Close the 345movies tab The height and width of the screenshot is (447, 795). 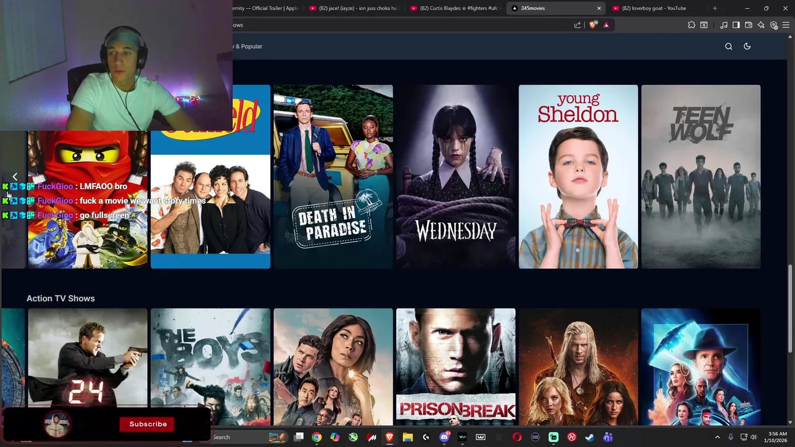click(599, 8)
